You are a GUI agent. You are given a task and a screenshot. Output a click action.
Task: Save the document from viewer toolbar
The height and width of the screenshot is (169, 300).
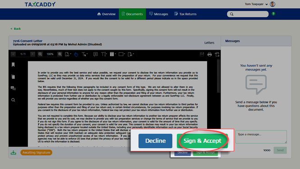pyautogui.click(x=202, y=54)
